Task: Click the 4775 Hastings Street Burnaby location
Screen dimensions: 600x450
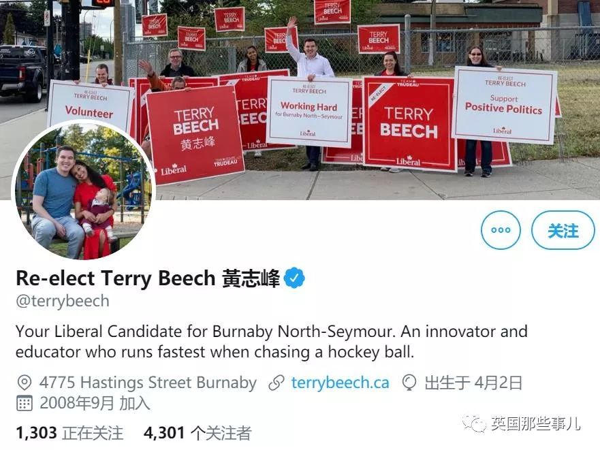Action: point(148,383)
